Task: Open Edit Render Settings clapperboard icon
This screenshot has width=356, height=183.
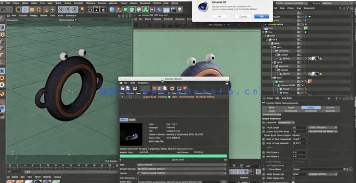Action: pyautogui.click(x=103, y=10)
